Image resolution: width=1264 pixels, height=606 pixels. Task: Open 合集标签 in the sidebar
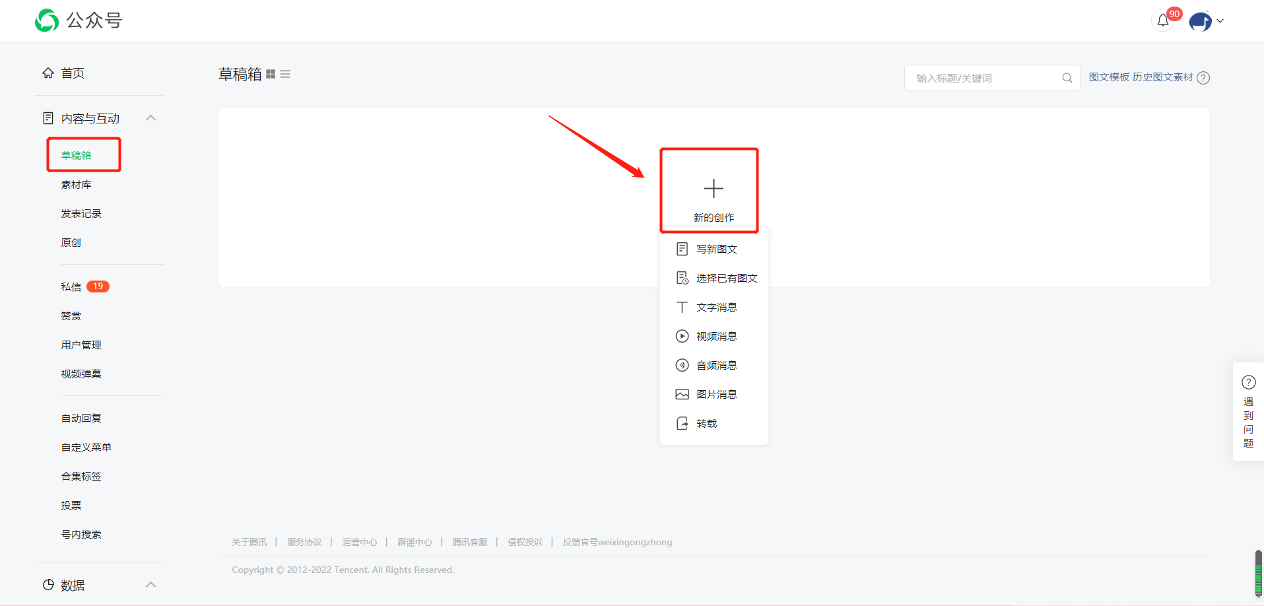81,476
